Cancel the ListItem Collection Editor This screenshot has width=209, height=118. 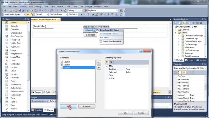point(141,113)
